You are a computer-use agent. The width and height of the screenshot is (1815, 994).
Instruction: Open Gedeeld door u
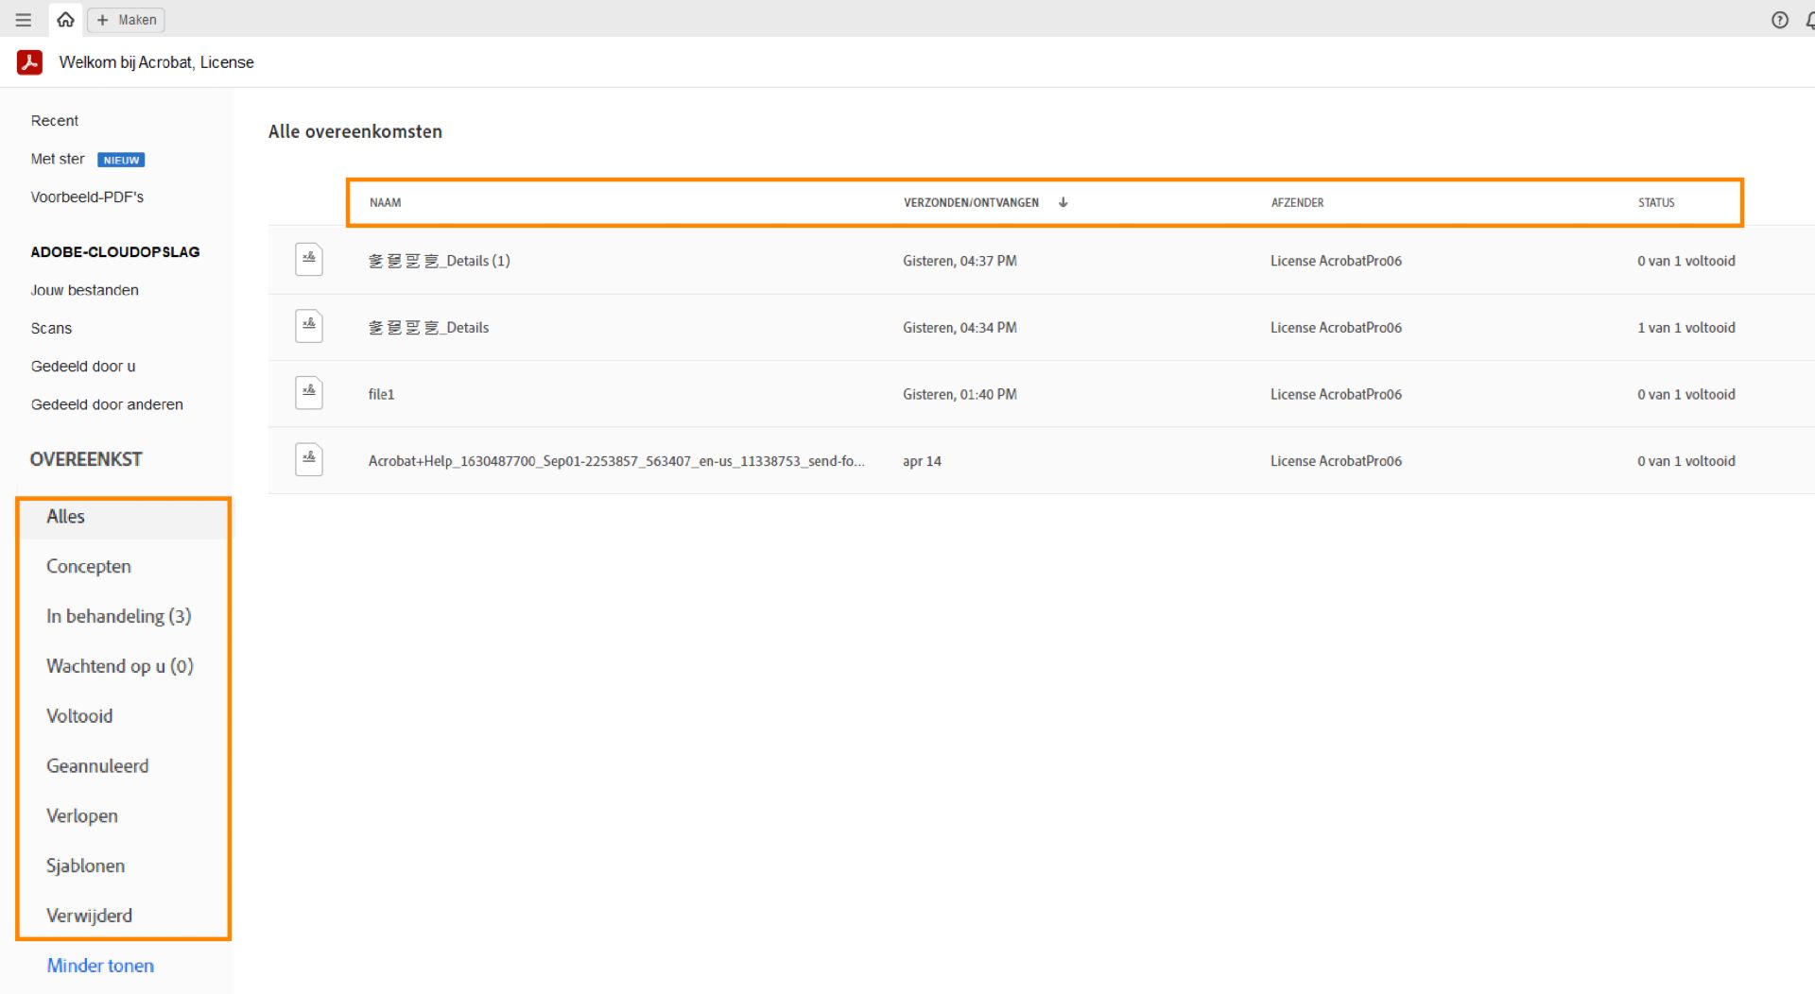point(83,366)
